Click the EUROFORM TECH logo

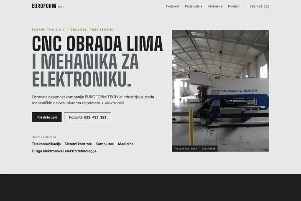48,6
